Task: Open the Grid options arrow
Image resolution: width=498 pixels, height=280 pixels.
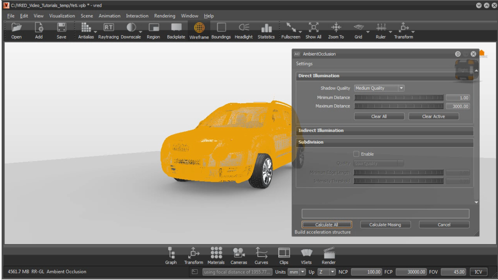Action: point(367,32)
